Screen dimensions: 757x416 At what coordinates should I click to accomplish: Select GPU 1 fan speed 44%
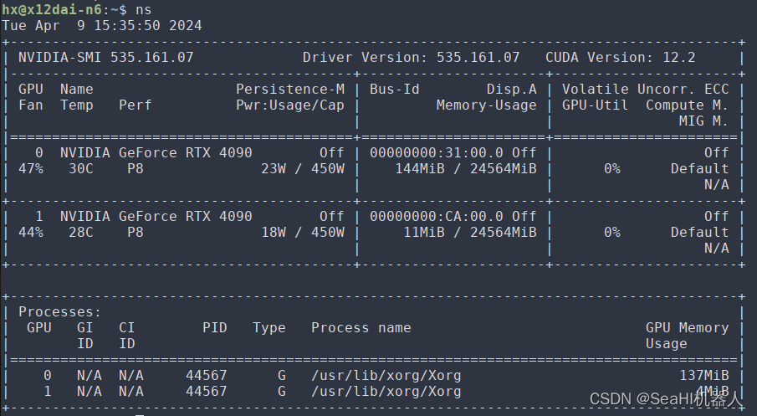pyautogui.click(x=31, y=233)
